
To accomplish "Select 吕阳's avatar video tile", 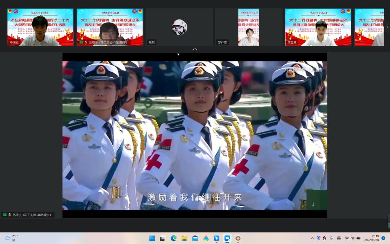I will (x=179, y=27).
